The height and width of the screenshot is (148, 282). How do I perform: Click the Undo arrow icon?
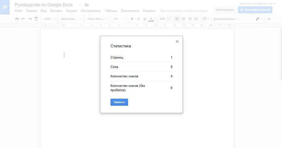click(23, 19)
